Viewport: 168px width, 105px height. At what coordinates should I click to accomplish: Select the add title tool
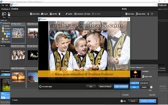[51, 14]
